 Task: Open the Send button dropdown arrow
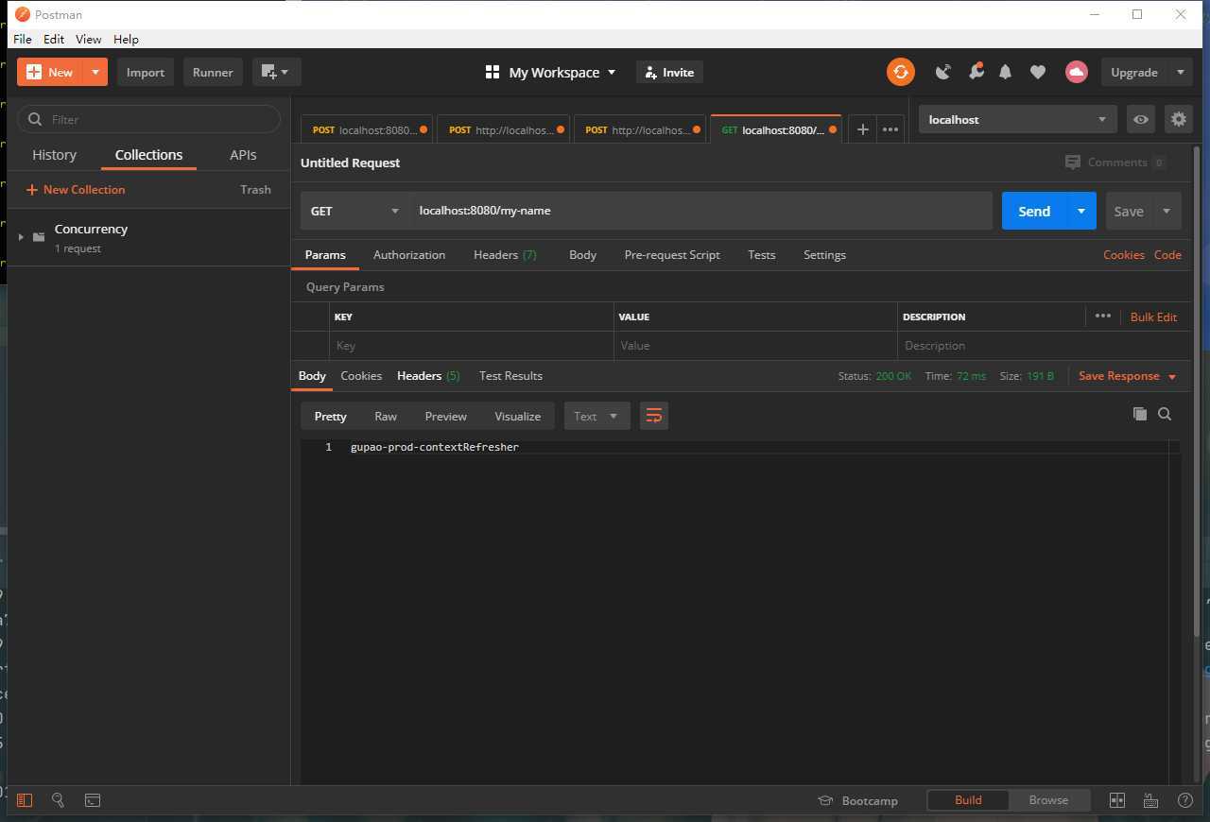coord(1081,211)
